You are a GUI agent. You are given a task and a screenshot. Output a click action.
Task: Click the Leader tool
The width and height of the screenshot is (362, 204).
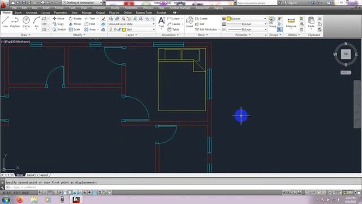174,24
